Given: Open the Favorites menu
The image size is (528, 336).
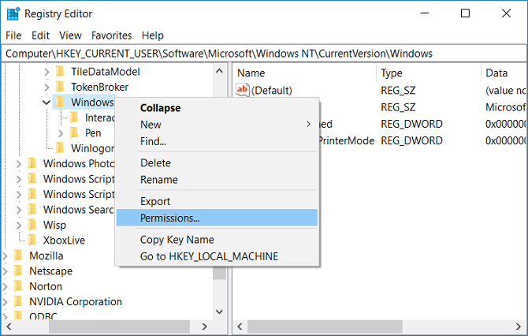Looking at the screenshot, I should click(111, 35).
